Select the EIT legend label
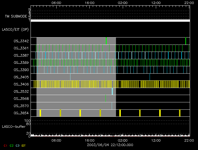The image size is (198, 150). click(x=24, y=145)
